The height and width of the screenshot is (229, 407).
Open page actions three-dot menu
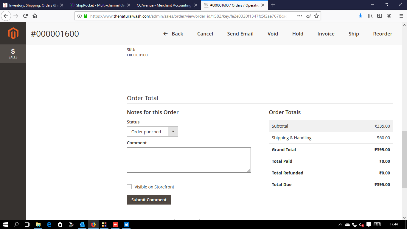(300, 16)
